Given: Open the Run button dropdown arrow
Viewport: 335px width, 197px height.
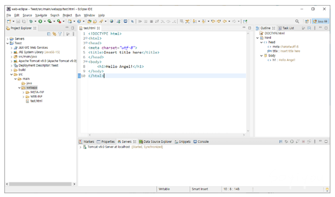Looking at the screenshot, I should (45, 21).
